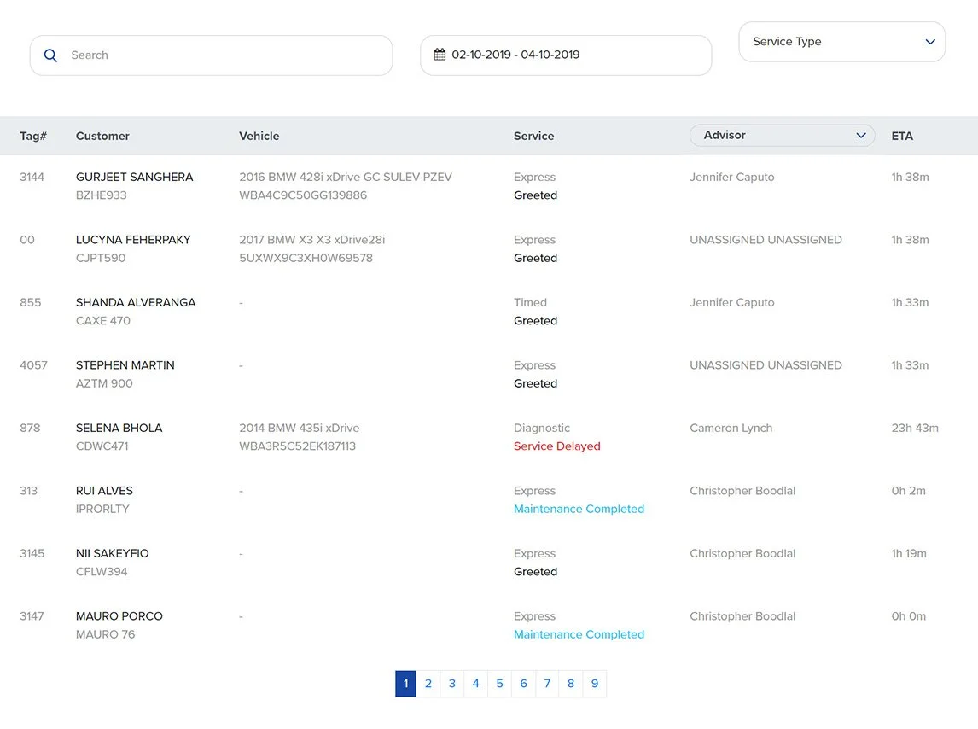Click license plate CAXE 470
The width and height of the screenshot is (978, 729).
[103, 321]
